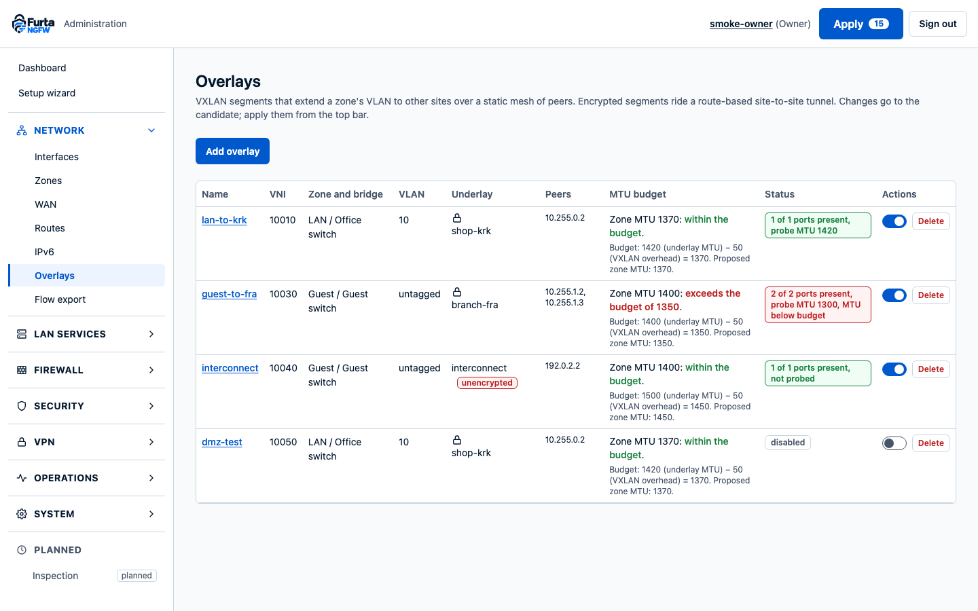Click the VPN lock icon in sidebar

22,442
